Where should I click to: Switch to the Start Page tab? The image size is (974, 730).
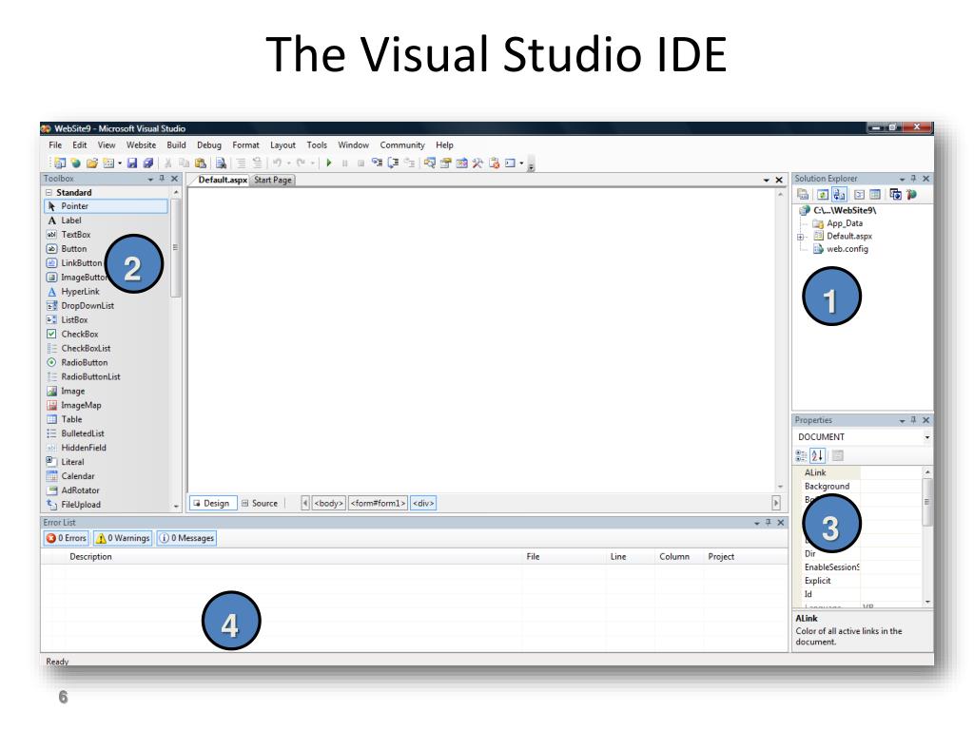tap(273, 180)
